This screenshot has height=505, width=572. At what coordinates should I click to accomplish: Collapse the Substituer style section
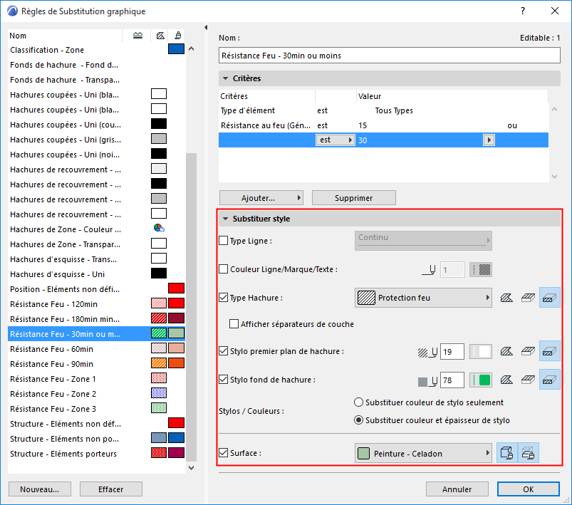(x=225, y=219)
